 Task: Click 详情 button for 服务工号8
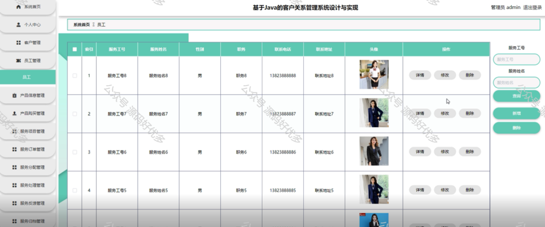tap(420, 75)
